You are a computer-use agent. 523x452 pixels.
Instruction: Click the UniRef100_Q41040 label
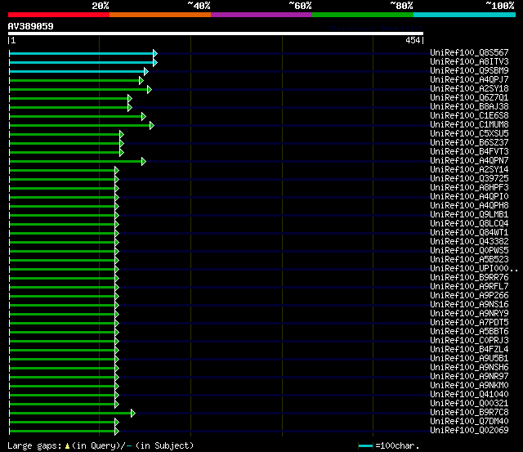coord(469,395)
